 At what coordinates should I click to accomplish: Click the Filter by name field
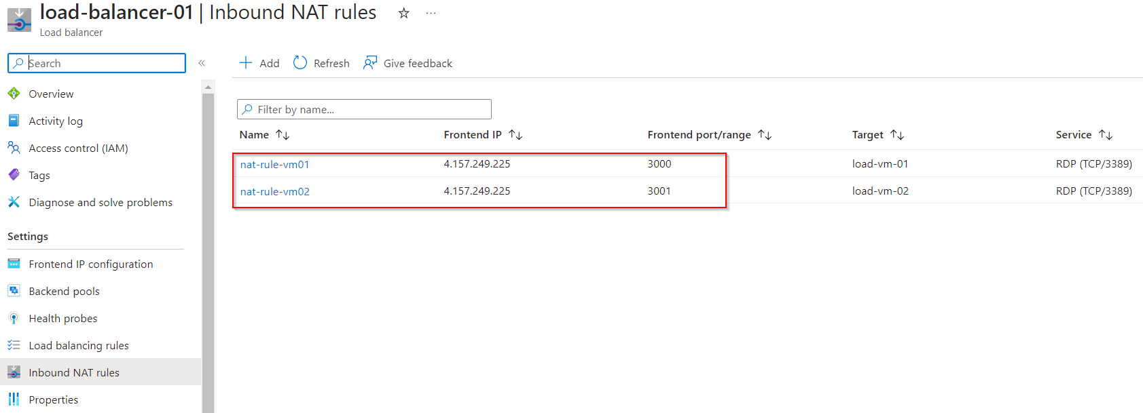click(364, 109)
